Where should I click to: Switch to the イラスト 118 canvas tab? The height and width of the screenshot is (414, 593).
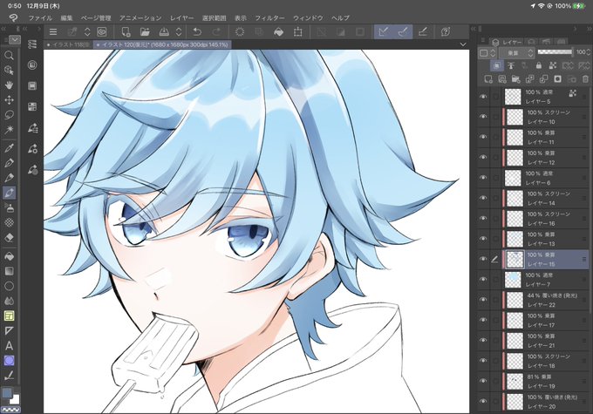tap(68, 44)
